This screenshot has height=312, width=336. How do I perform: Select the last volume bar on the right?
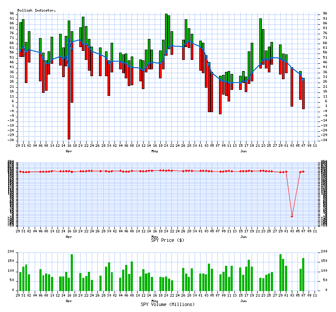pyautogui.click(x=303, y=274)
